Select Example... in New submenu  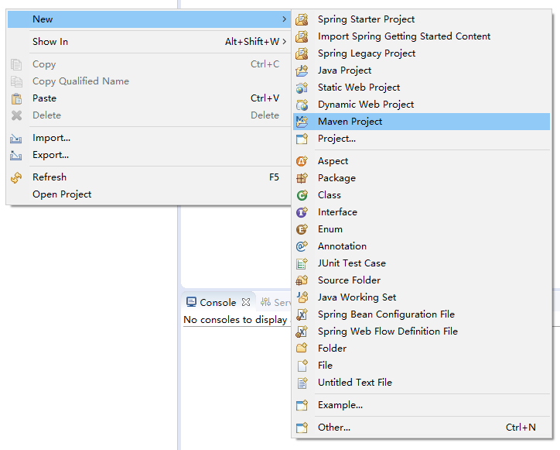pyautogui.click(x=422, y=405)
